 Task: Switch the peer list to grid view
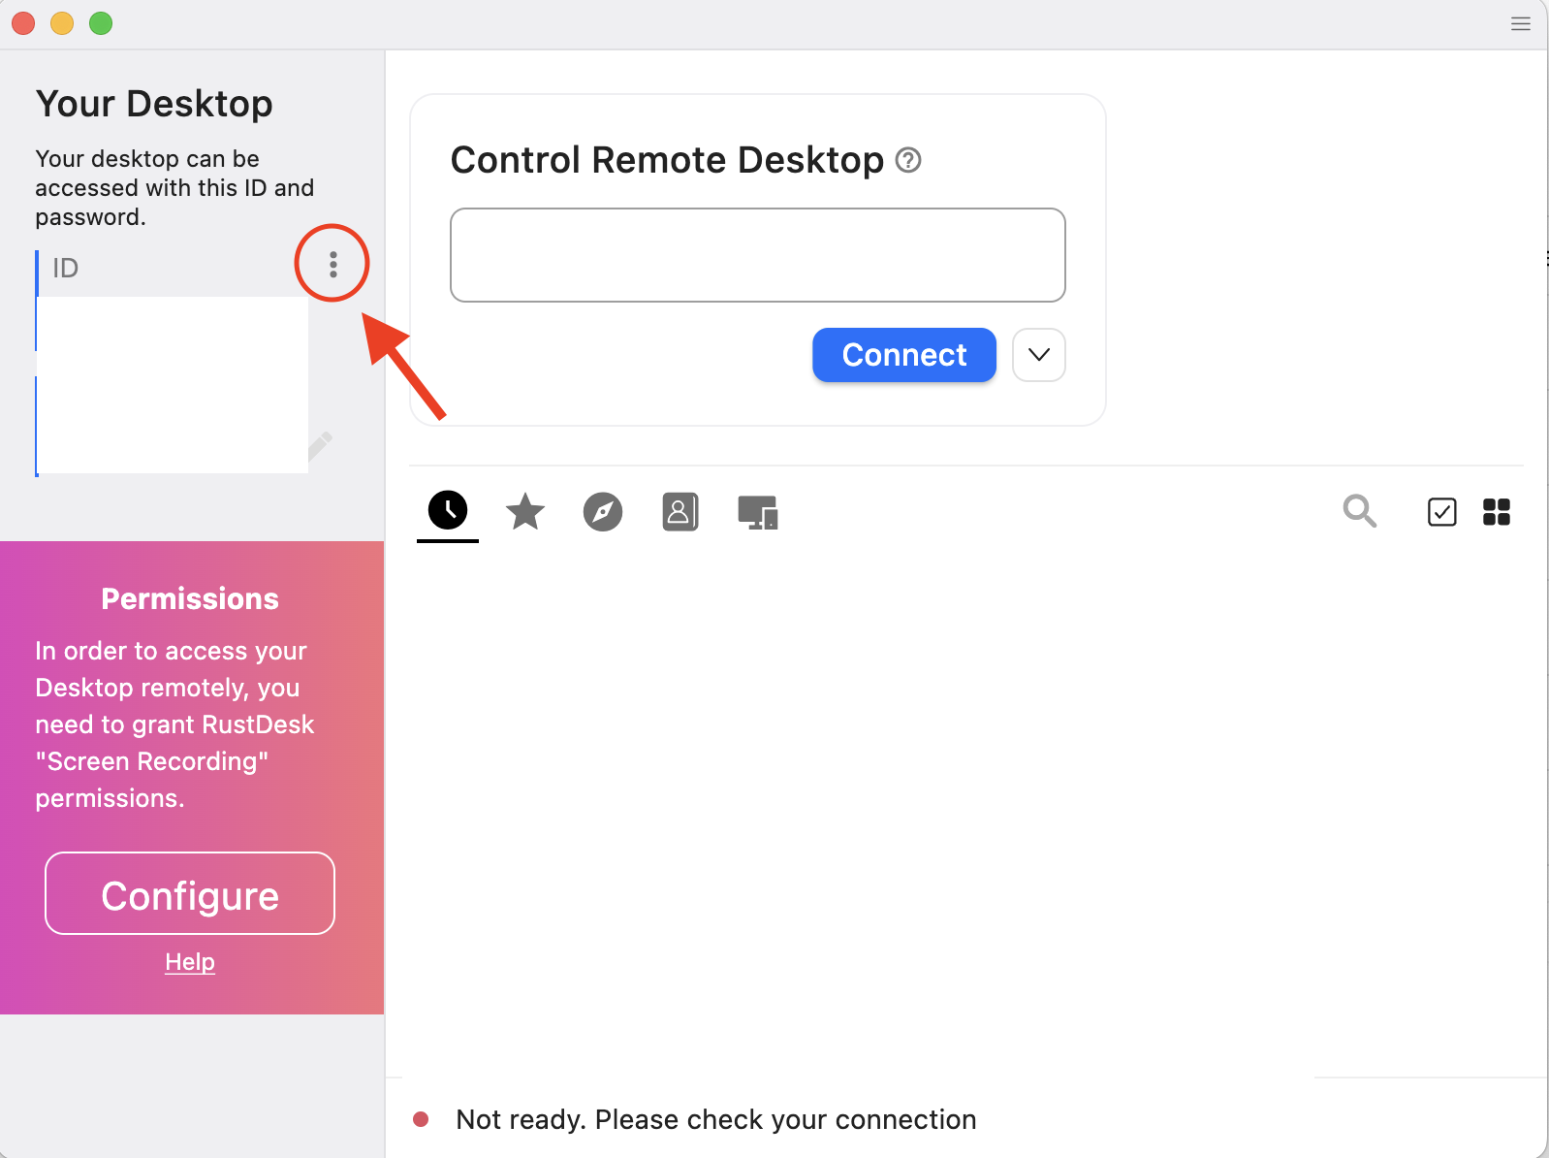[1496, 512]
